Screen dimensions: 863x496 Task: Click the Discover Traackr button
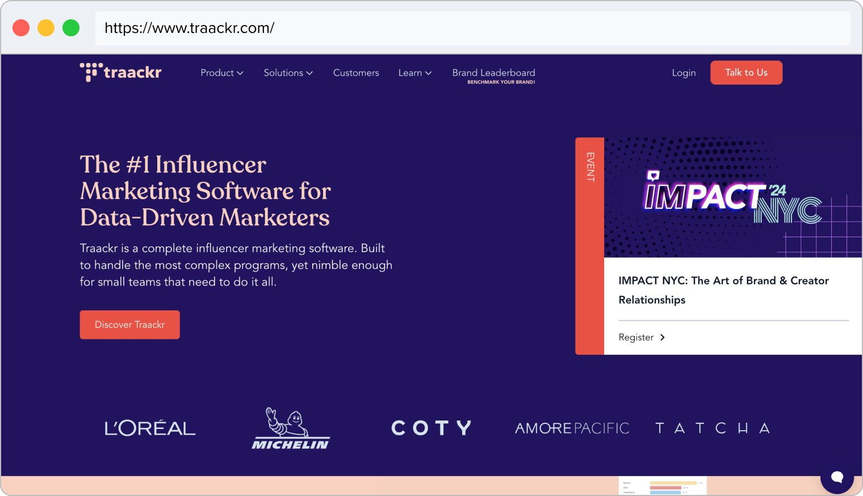(129, 325)
